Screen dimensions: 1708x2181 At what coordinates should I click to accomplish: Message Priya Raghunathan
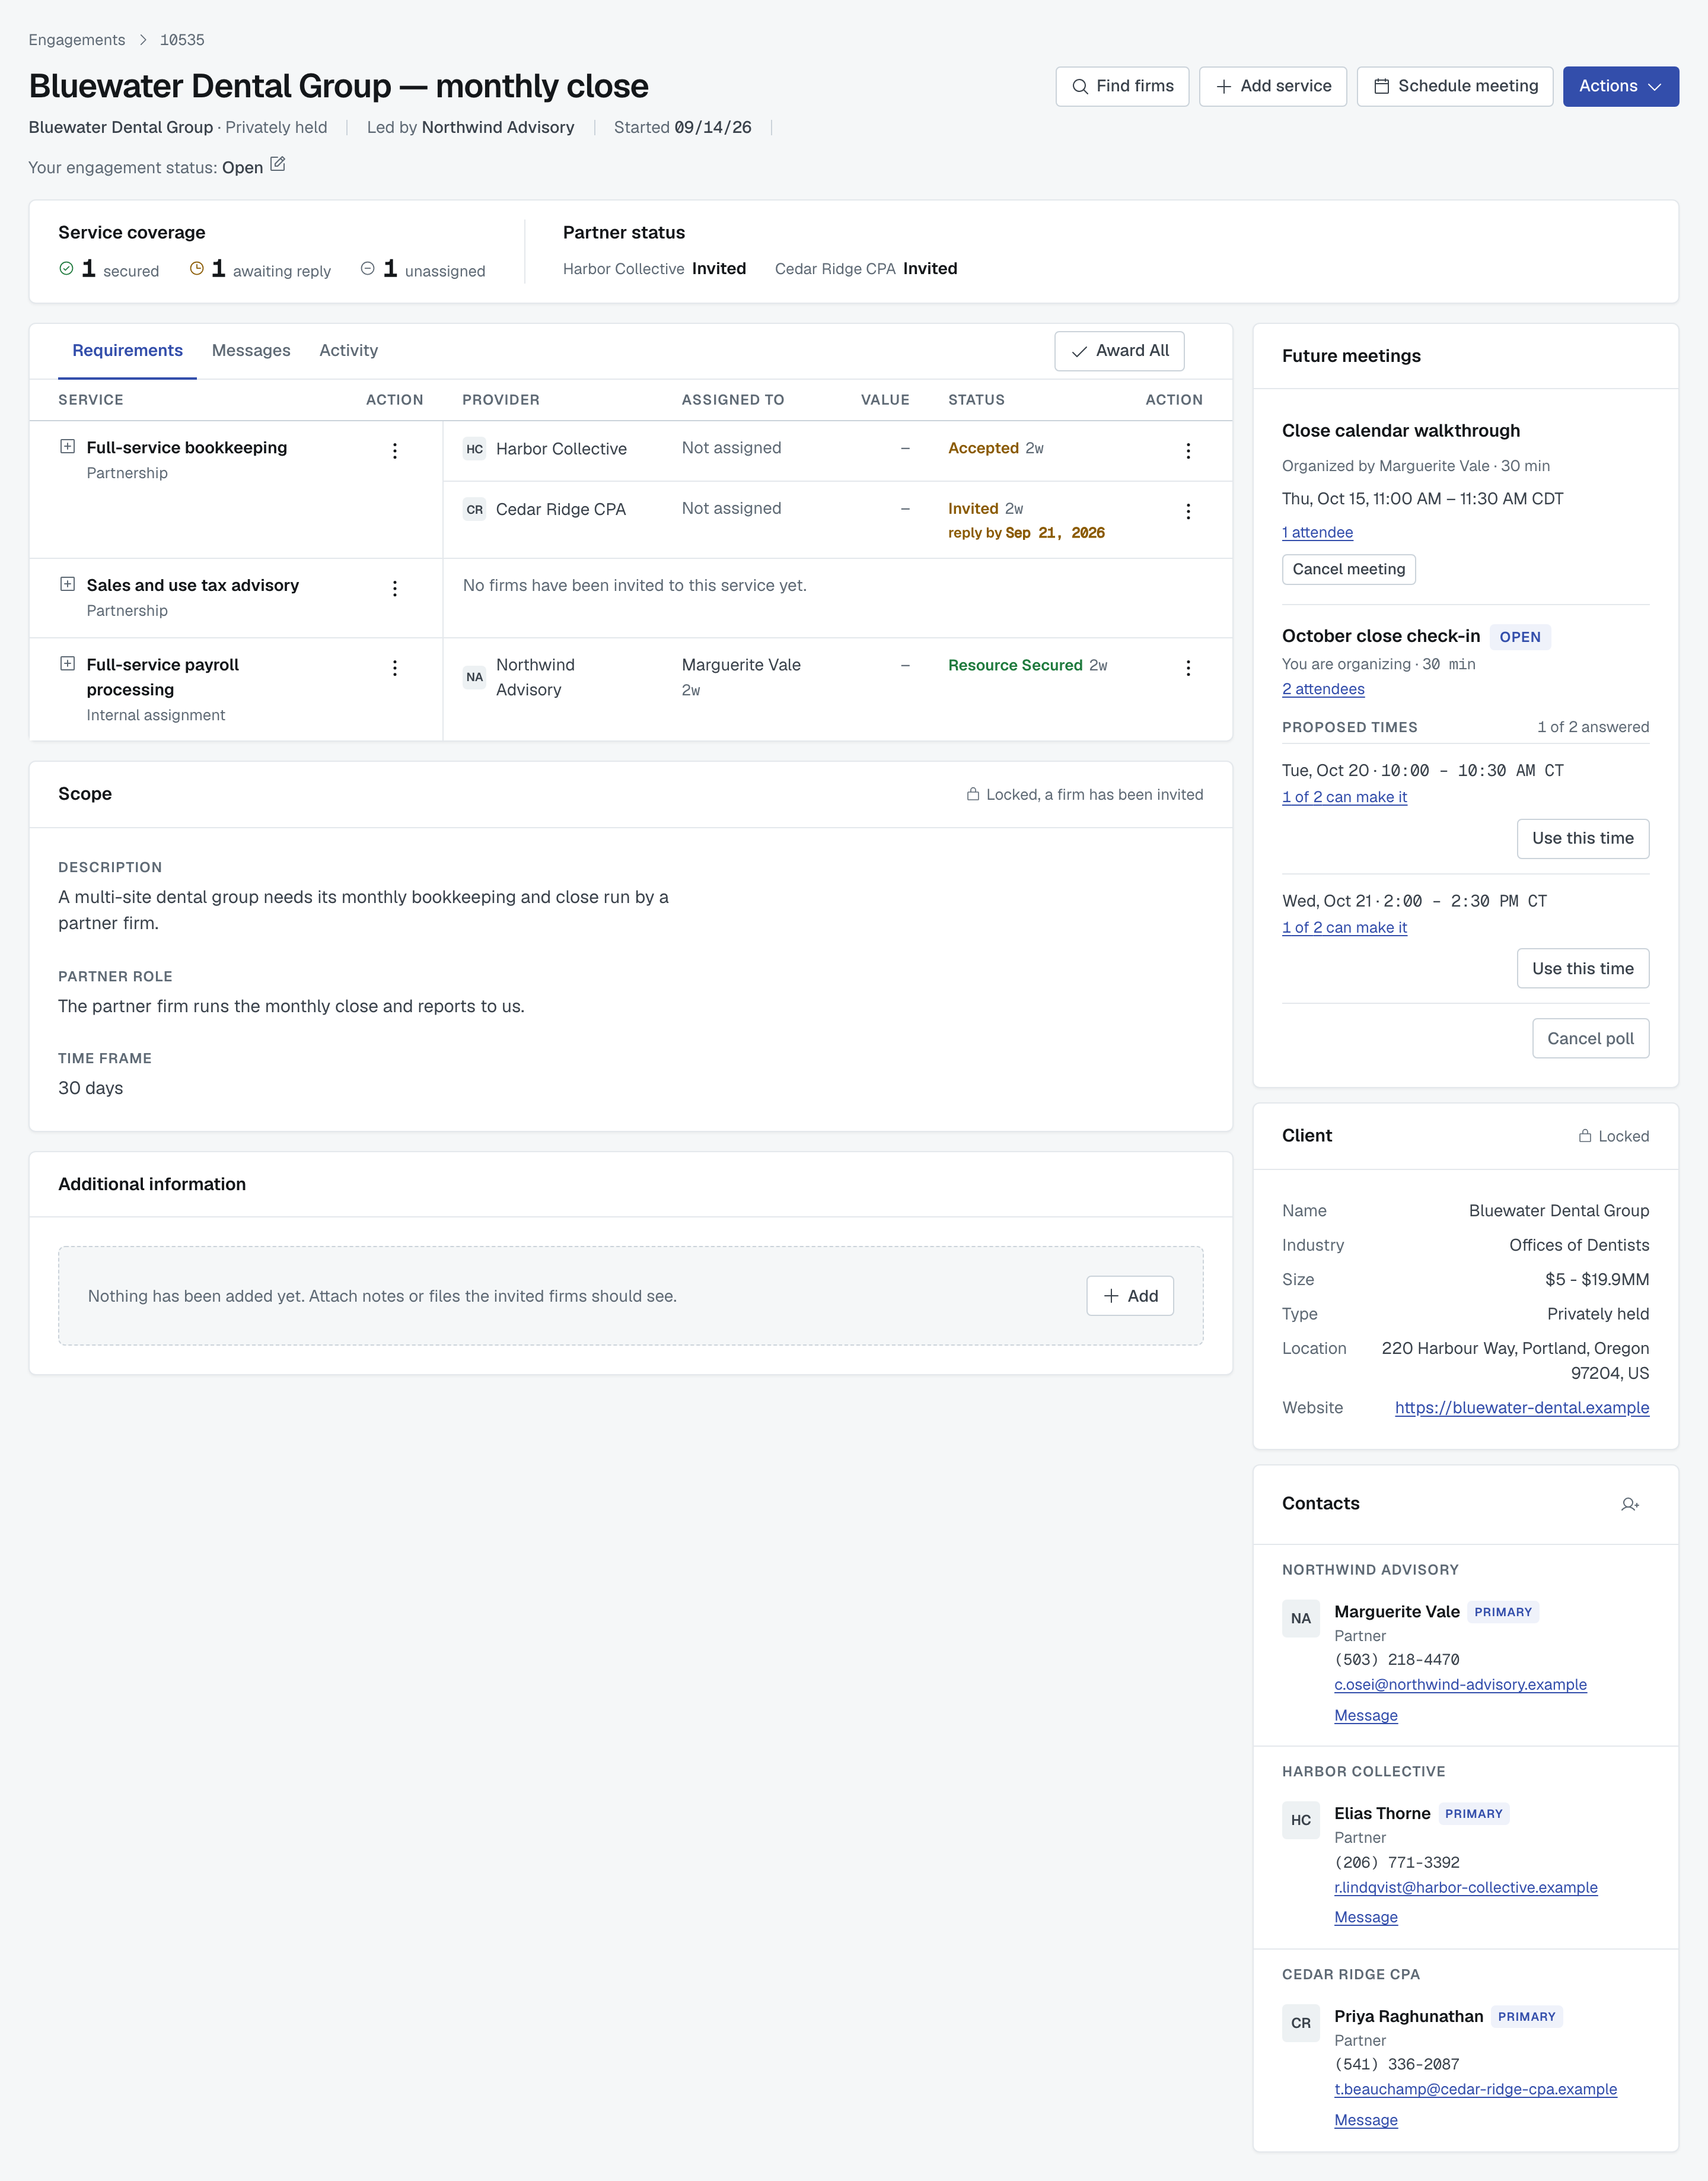[x=1366, y=2121]
